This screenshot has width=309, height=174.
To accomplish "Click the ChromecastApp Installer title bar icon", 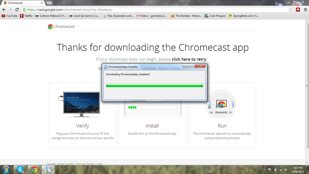I will tap(105, 67).
